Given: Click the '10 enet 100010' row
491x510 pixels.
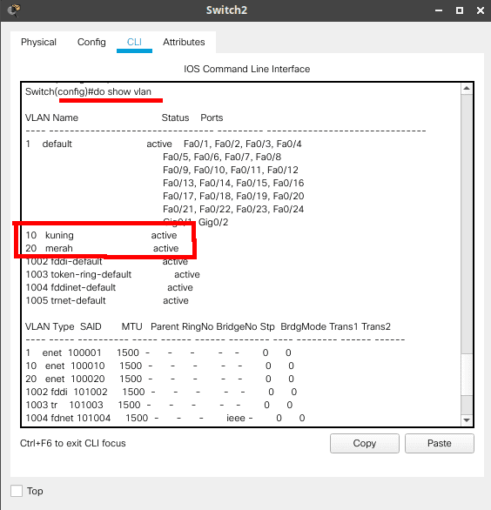Looking at the screenshot, I should click(160, 366).
